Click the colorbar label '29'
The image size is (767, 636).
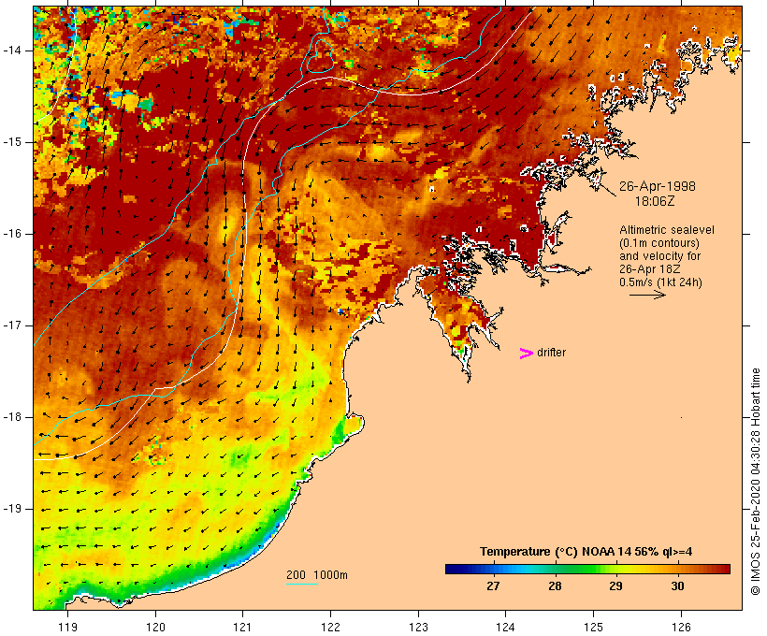615,585
